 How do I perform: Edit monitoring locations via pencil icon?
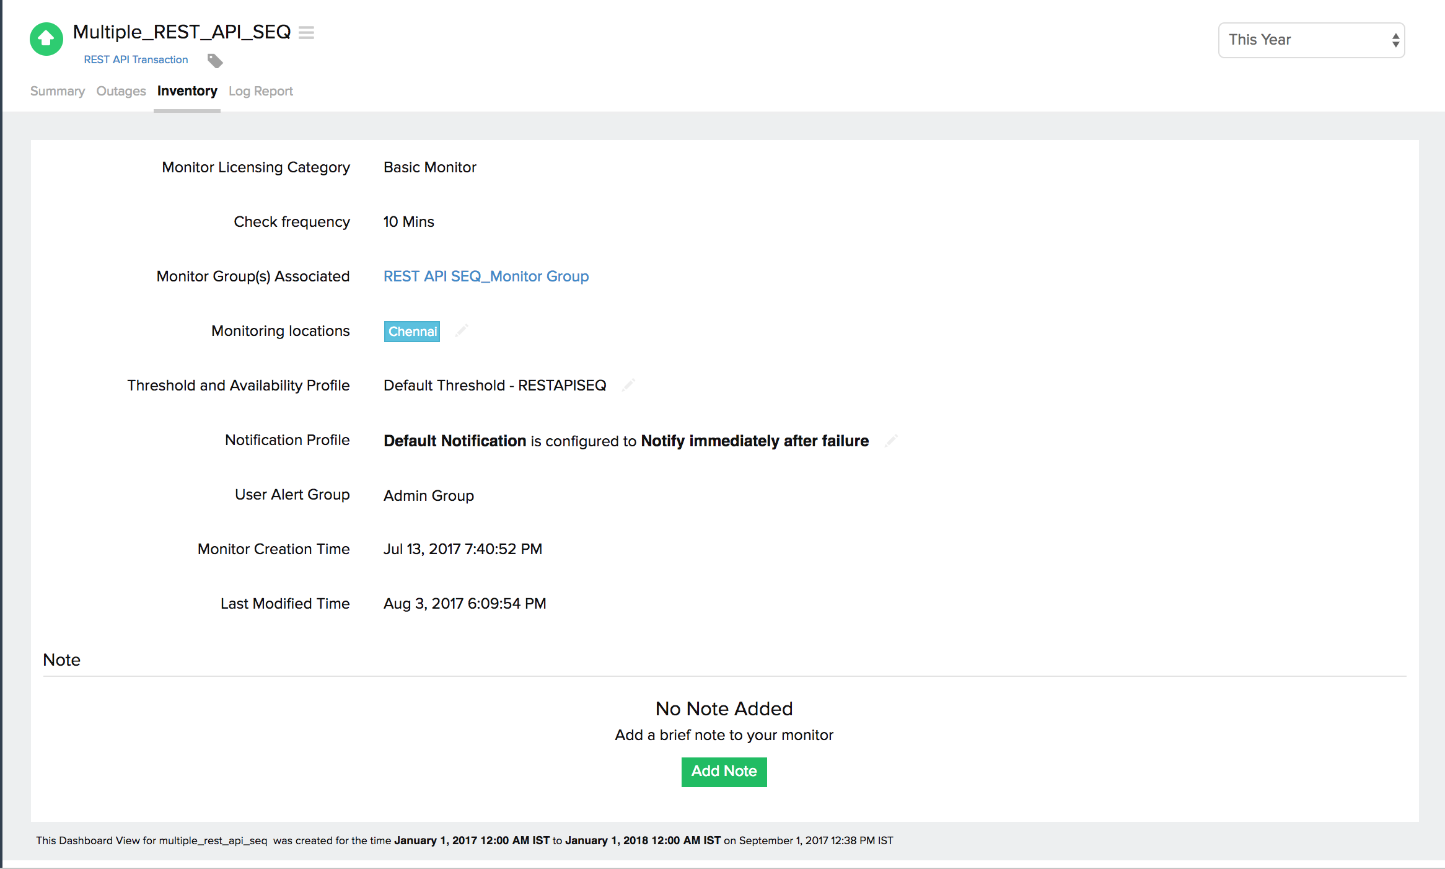click(x=462, y=331)
